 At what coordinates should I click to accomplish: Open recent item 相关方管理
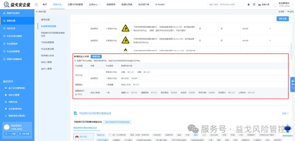(14, 95)
